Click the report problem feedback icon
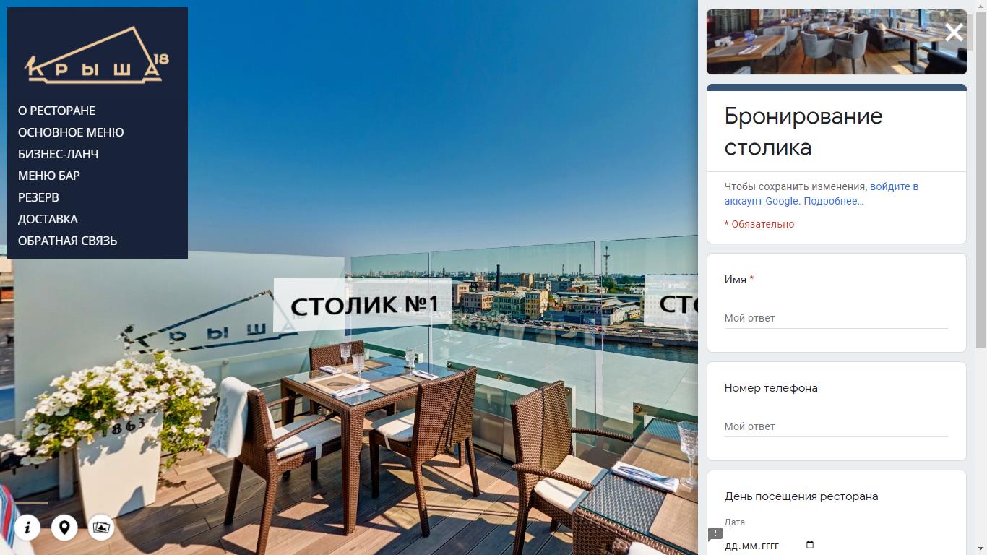The height and width of the screenshot is (555, 987). (x=715, y=534)
